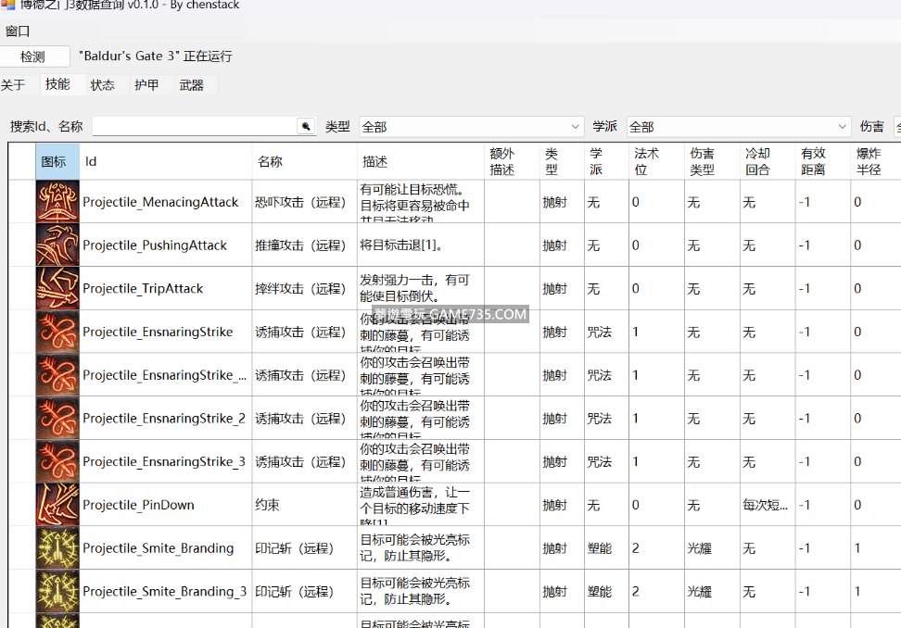The image size is (901, 628).
Task: Switch to the 武器 tab
Action: pyautogui.click(x=192, y=85)
